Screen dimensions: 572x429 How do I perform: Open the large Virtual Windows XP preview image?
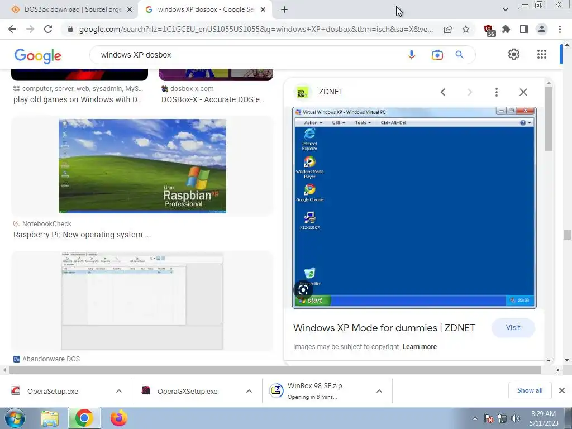coord(414,208)
